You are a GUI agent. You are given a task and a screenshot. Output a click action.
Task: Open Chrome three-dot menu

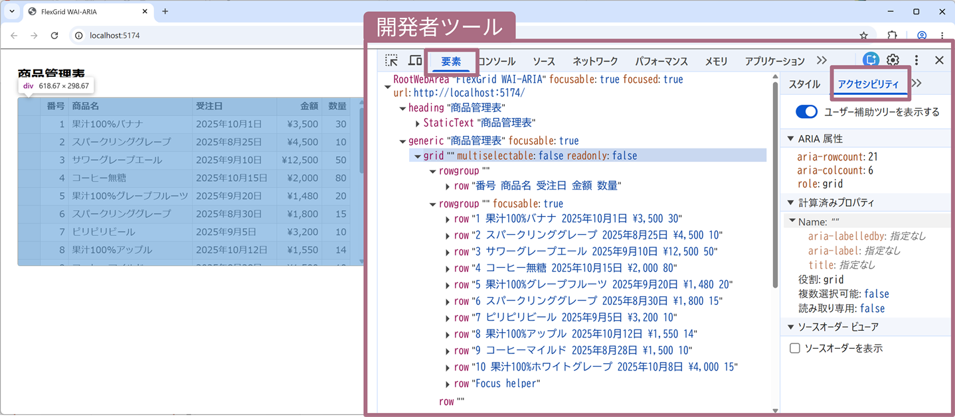point(942,35)
